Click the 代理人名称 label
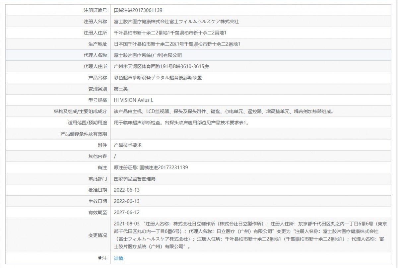 [95, 55]
